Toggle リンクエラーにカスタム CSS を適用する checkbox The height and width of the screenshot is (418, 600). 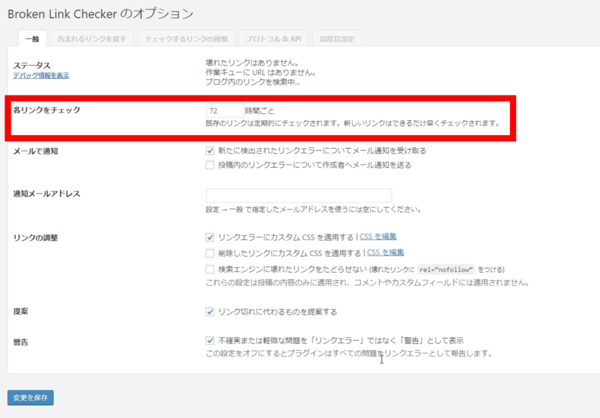point(210,237)
